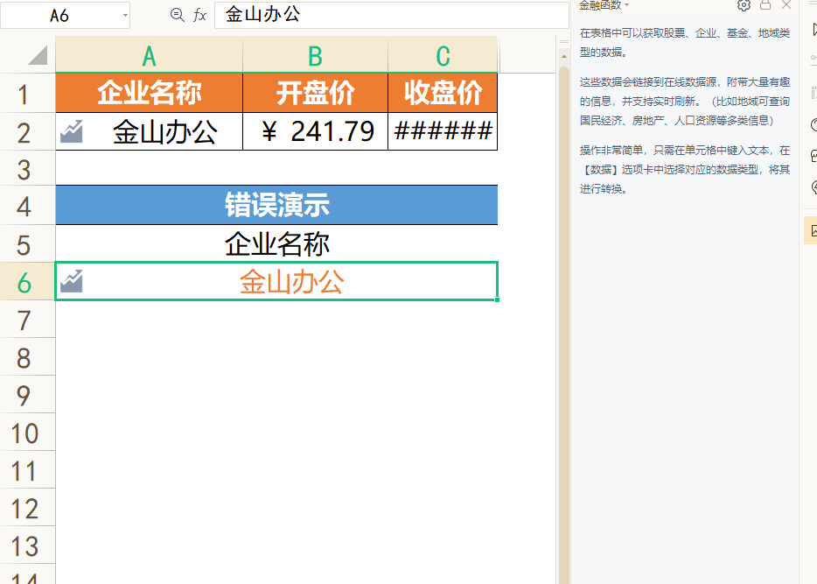Open the Name Box dropdown arrow

pyautogui.click(x=125, y=15)
